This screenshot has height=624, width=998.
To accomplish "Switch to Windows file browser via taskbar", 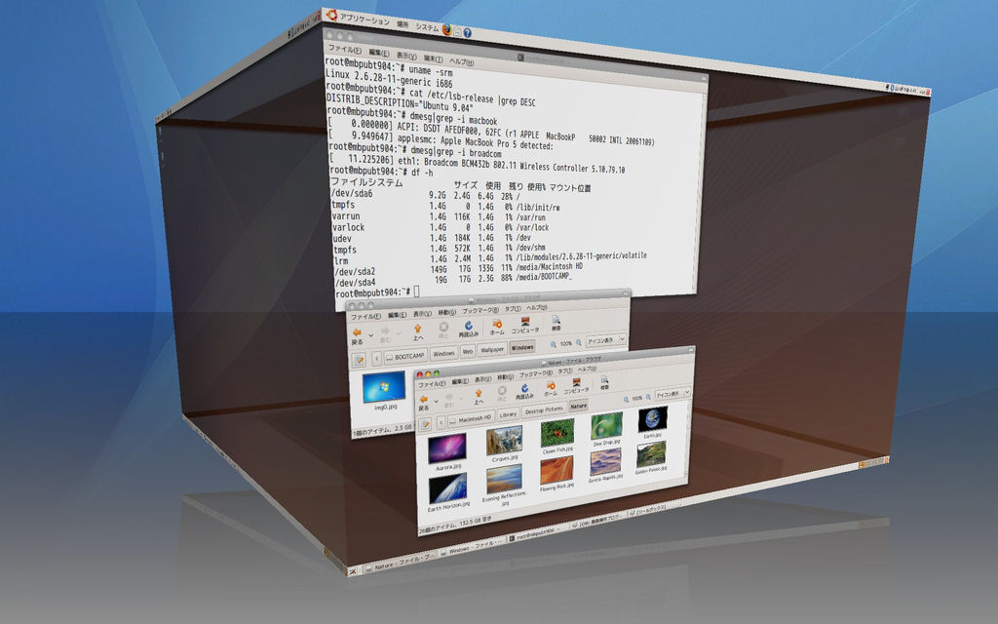I will click(x=472, y=548).
